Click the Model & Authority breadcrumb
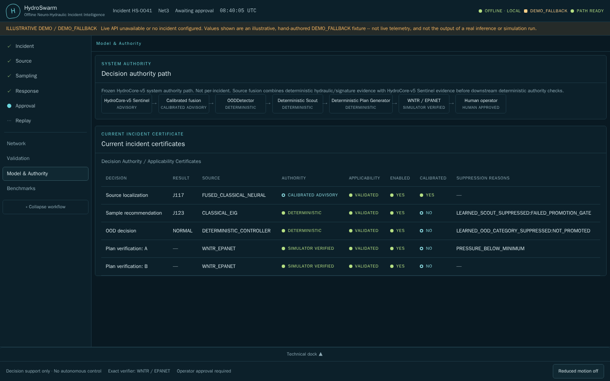The image size is (610, 381). point(119,44)
